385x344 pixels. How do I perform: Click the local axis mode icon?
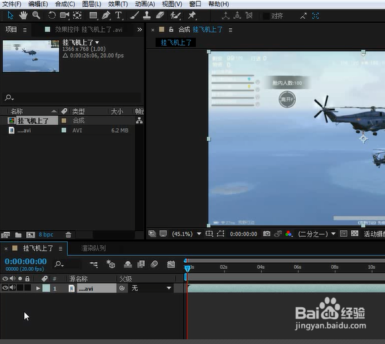point(225,16)
